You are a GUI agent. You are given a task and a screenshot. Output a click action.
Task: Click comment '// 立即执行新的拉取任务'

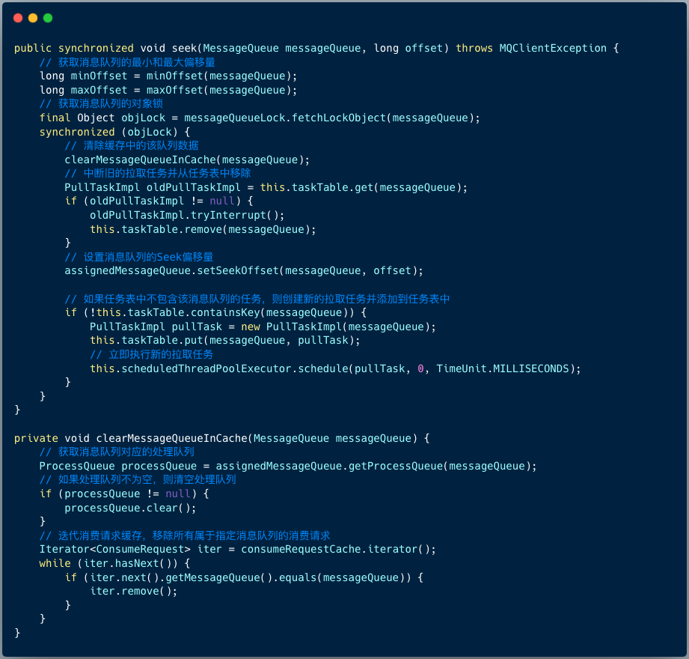(152, 354)
